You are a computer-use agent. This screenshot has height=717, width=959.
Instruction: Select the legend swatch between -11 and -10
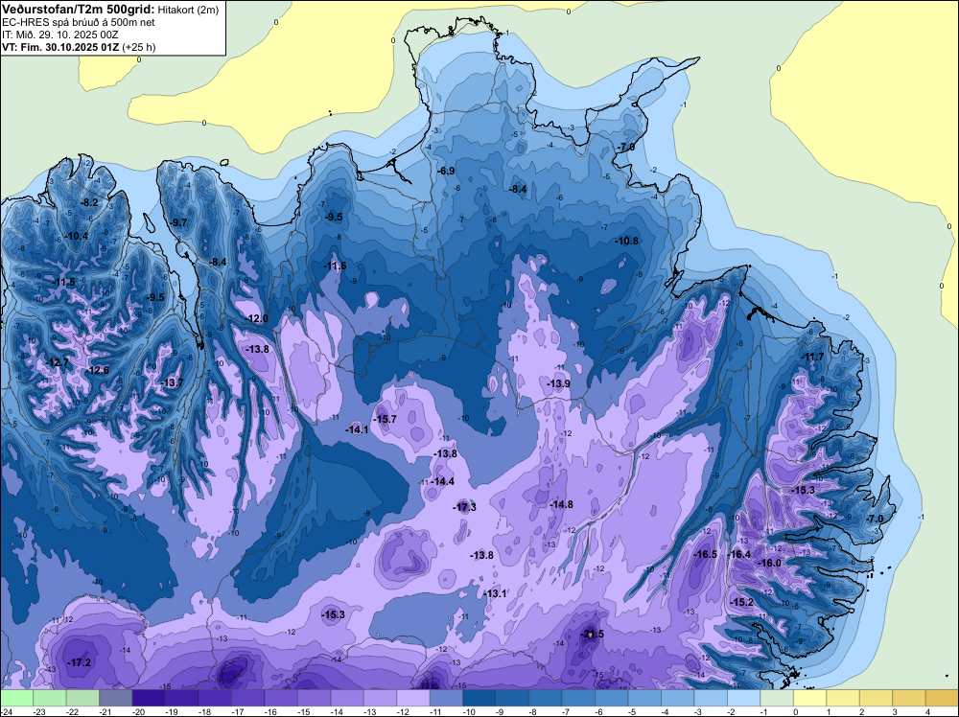click(446, 698)
